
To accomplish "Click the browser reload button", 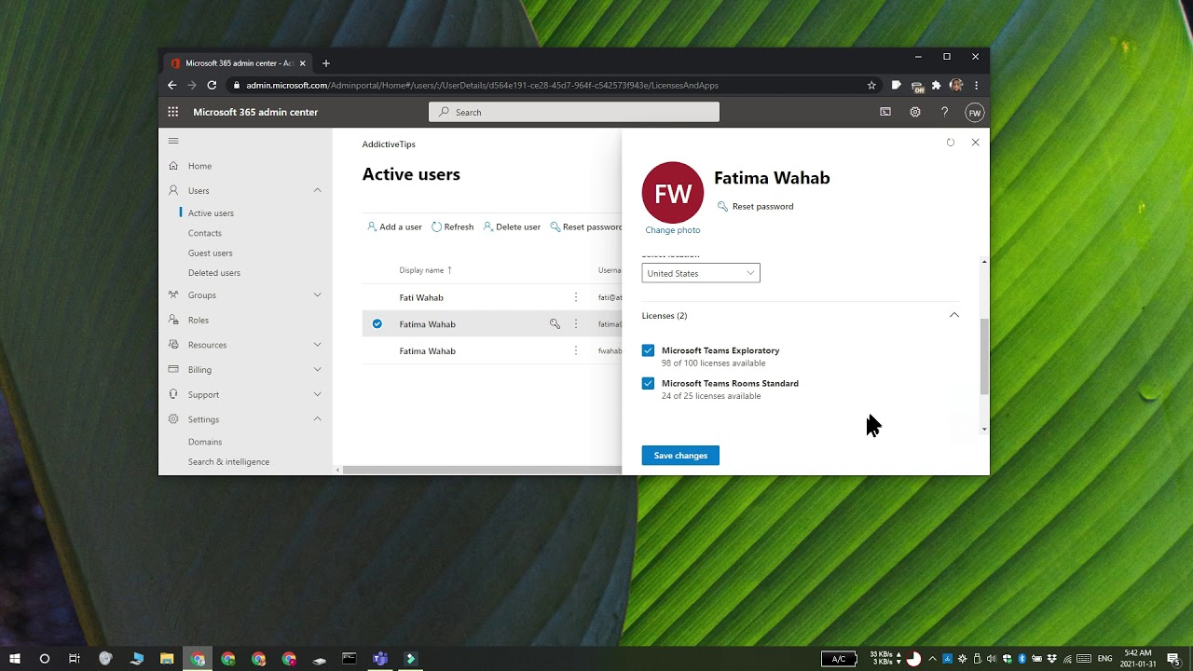I will pyautogui.click(x=213, y=85).
